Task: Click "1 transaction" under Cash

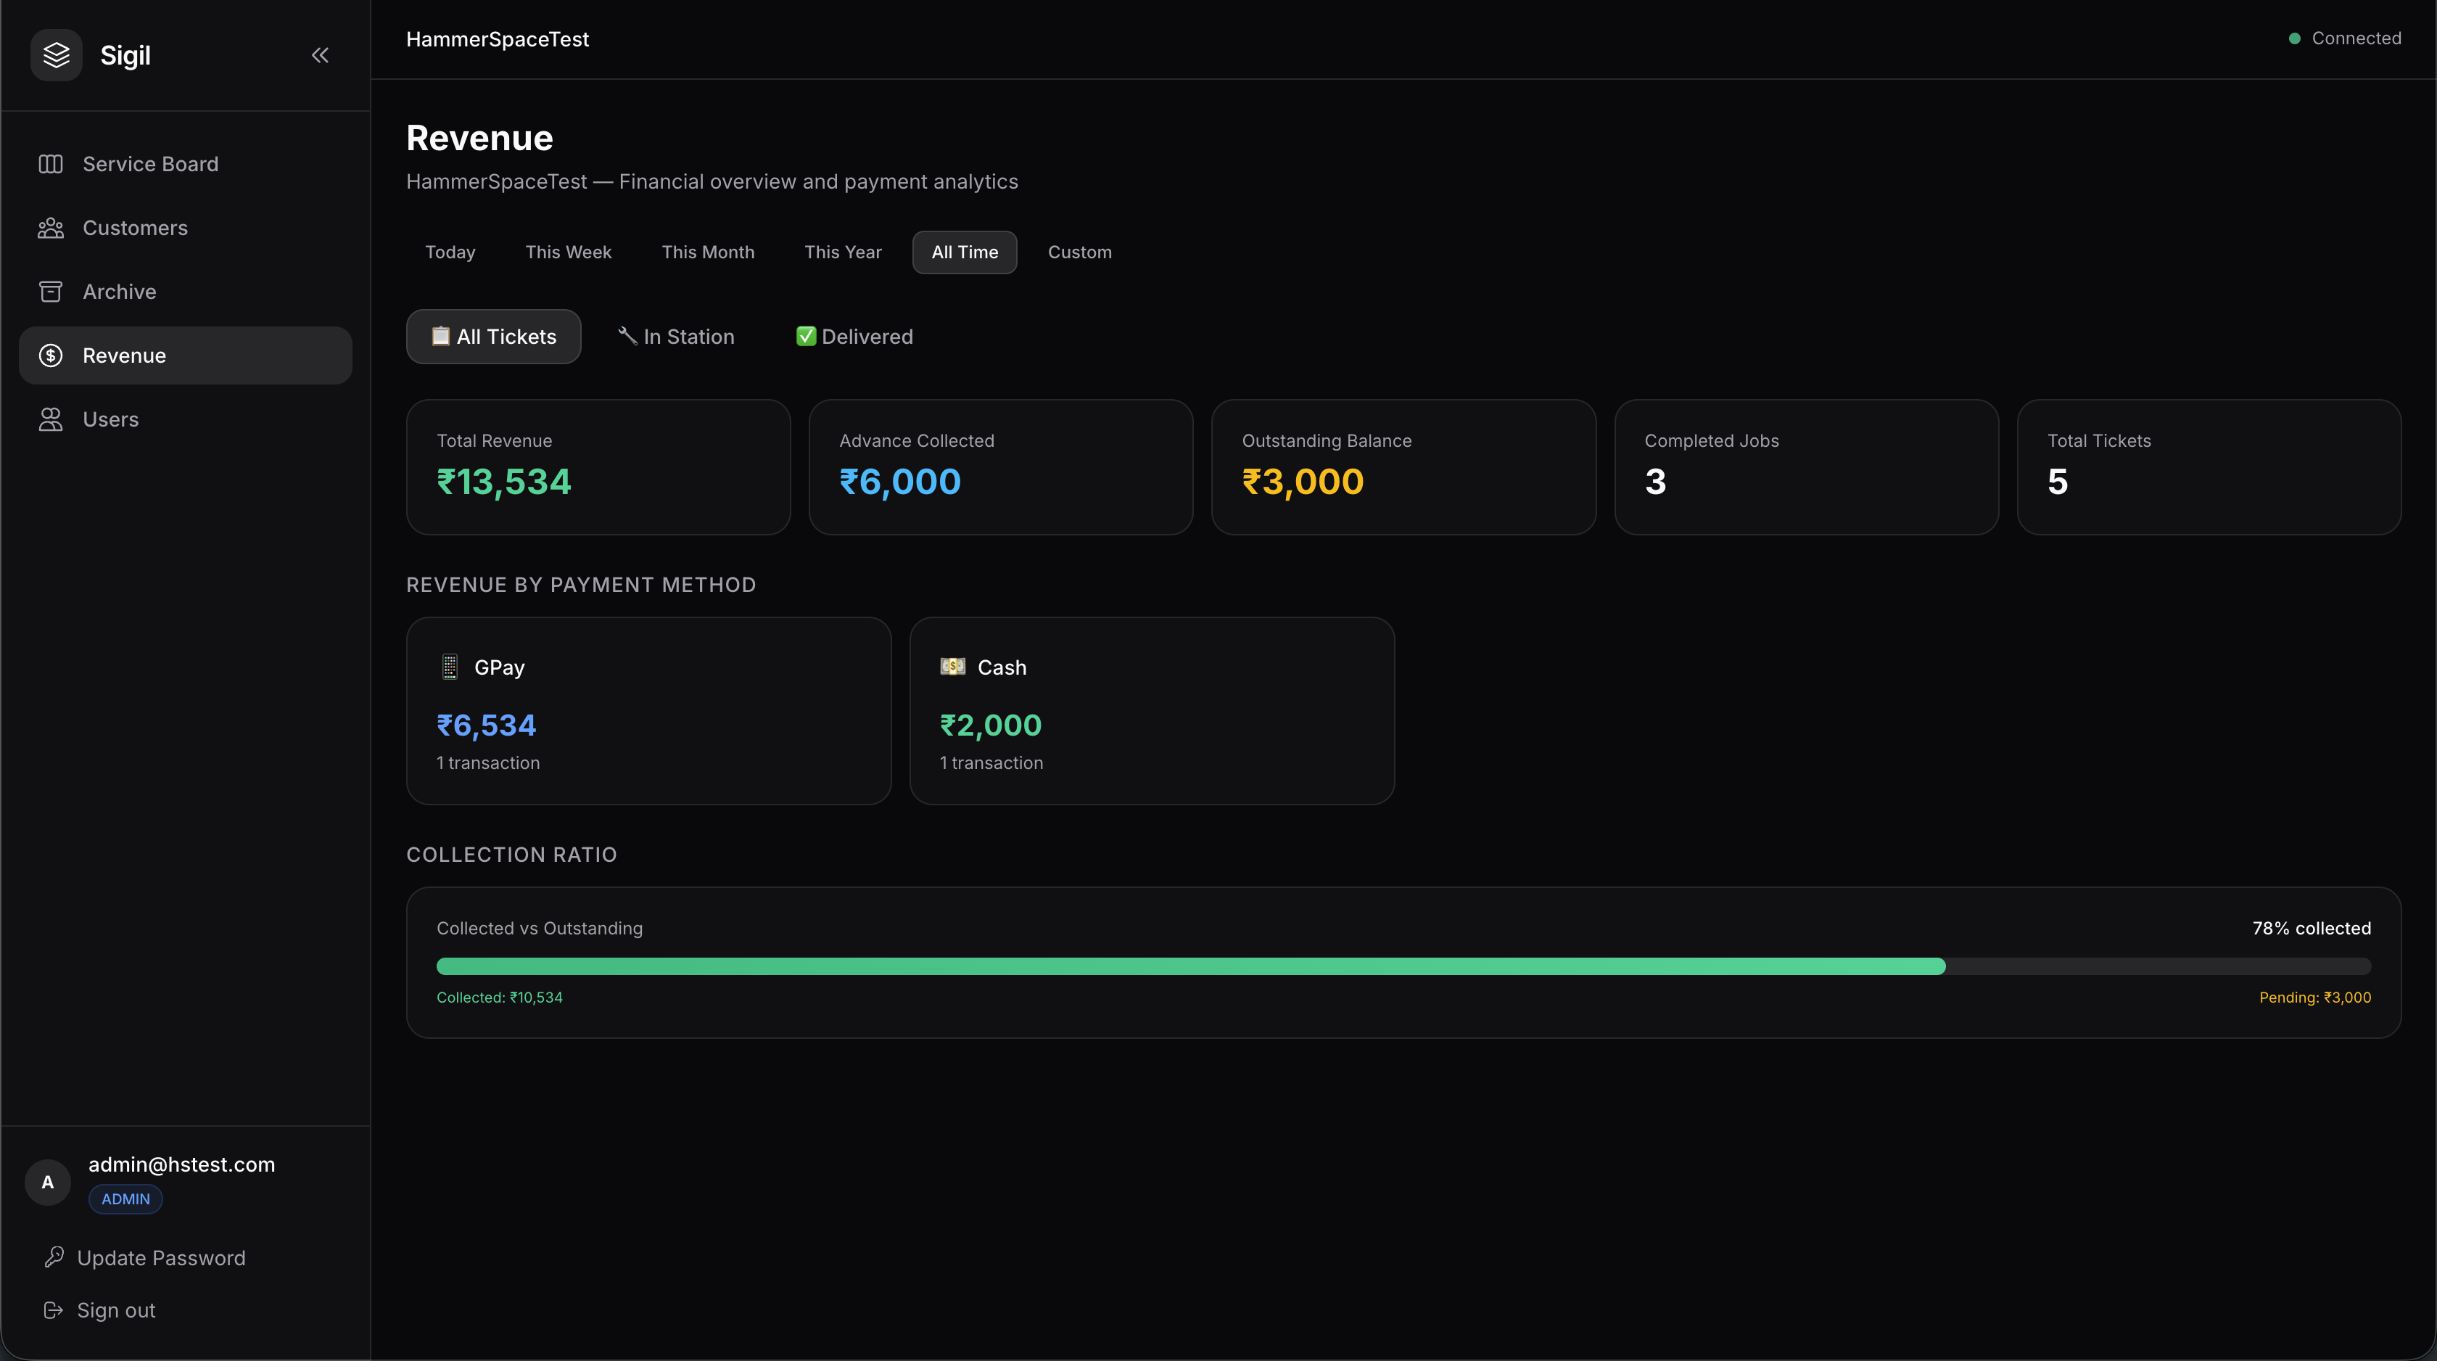Action: (991, 762)
